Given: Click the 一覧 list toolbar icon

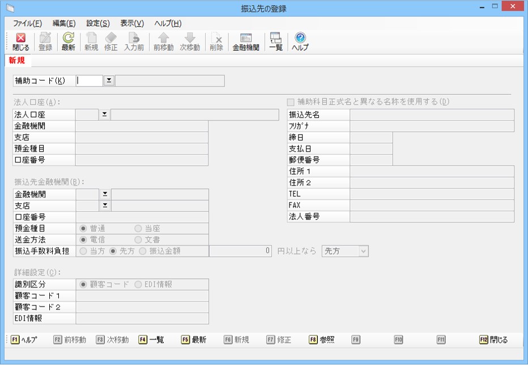Looking at the screenshot, I should point(275,42).
